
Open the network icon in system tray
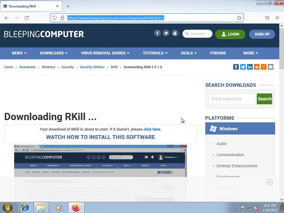point(249,208)
